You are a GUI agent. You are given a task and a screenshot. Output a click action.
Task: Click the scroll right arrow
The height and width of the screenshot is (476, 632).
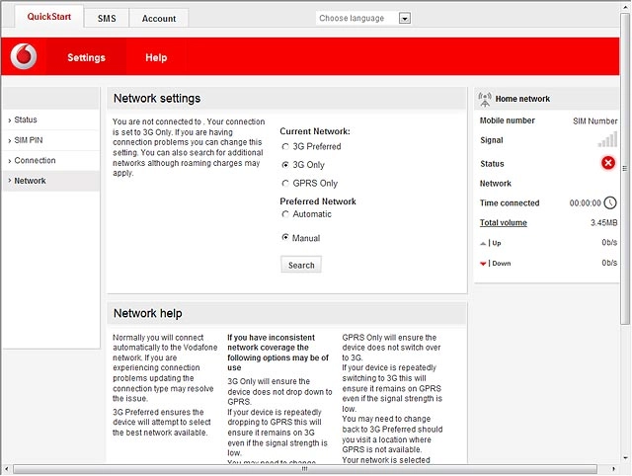(613, 469)
